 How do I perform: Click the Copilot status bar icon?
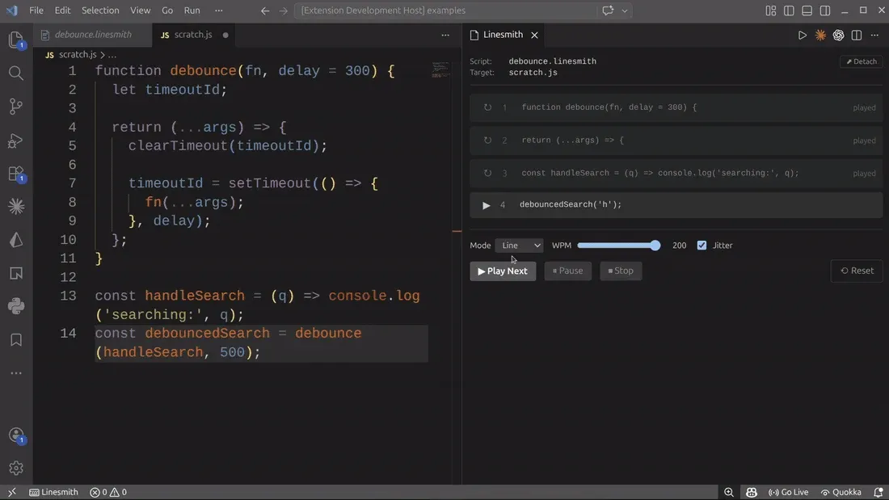tap(752, 492)
